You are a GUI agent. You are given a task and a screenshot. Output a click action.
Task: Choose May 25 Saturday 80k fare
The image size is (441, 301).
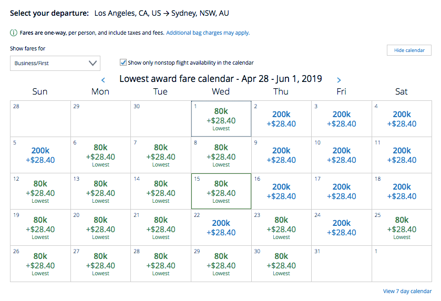coord(402,227)
